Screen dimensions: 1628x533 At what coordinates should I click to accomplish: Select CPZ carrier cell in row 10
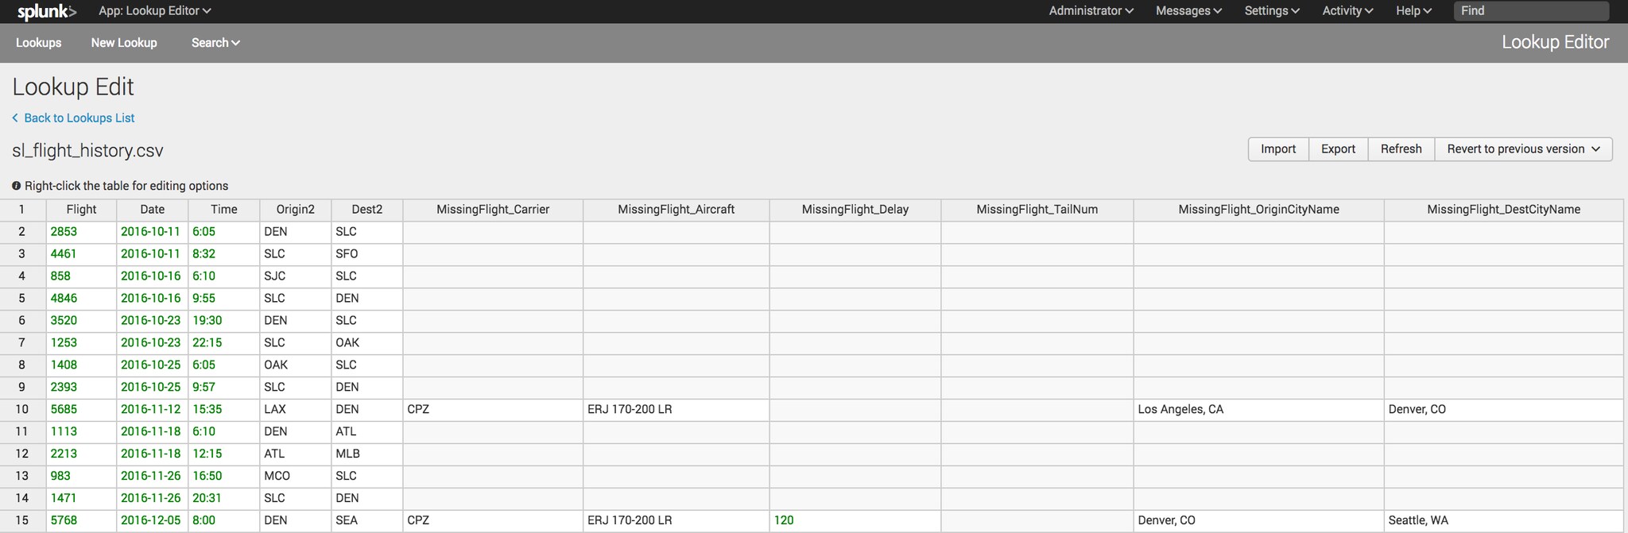pyautogui.click(x=493, y=410)
